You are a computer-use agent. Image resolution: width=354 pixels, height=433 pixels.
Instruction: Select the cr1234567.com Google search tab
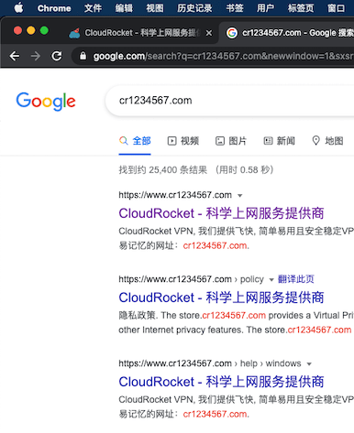click(x=287, y=33)
